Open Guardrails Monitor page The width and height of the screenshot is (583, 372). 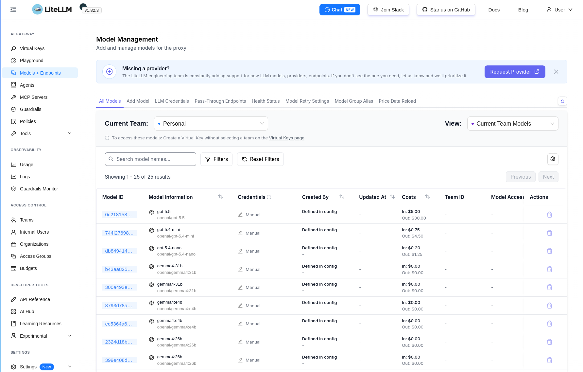click(x=40, y=189)
